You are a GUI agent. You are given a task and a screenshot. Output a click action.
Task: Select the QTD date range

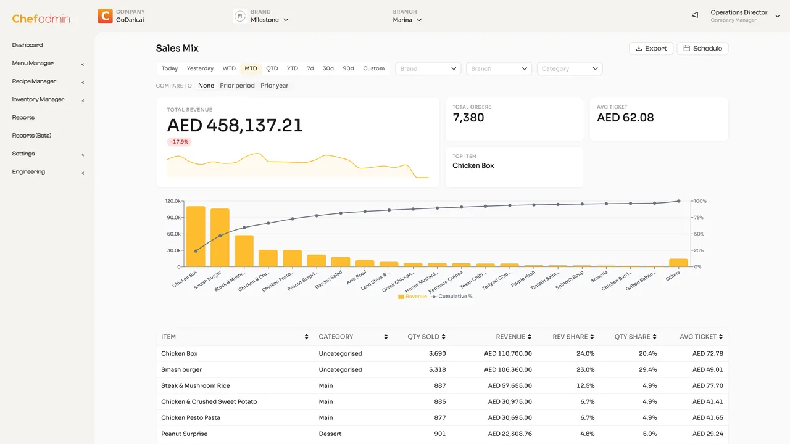[272, 68]
